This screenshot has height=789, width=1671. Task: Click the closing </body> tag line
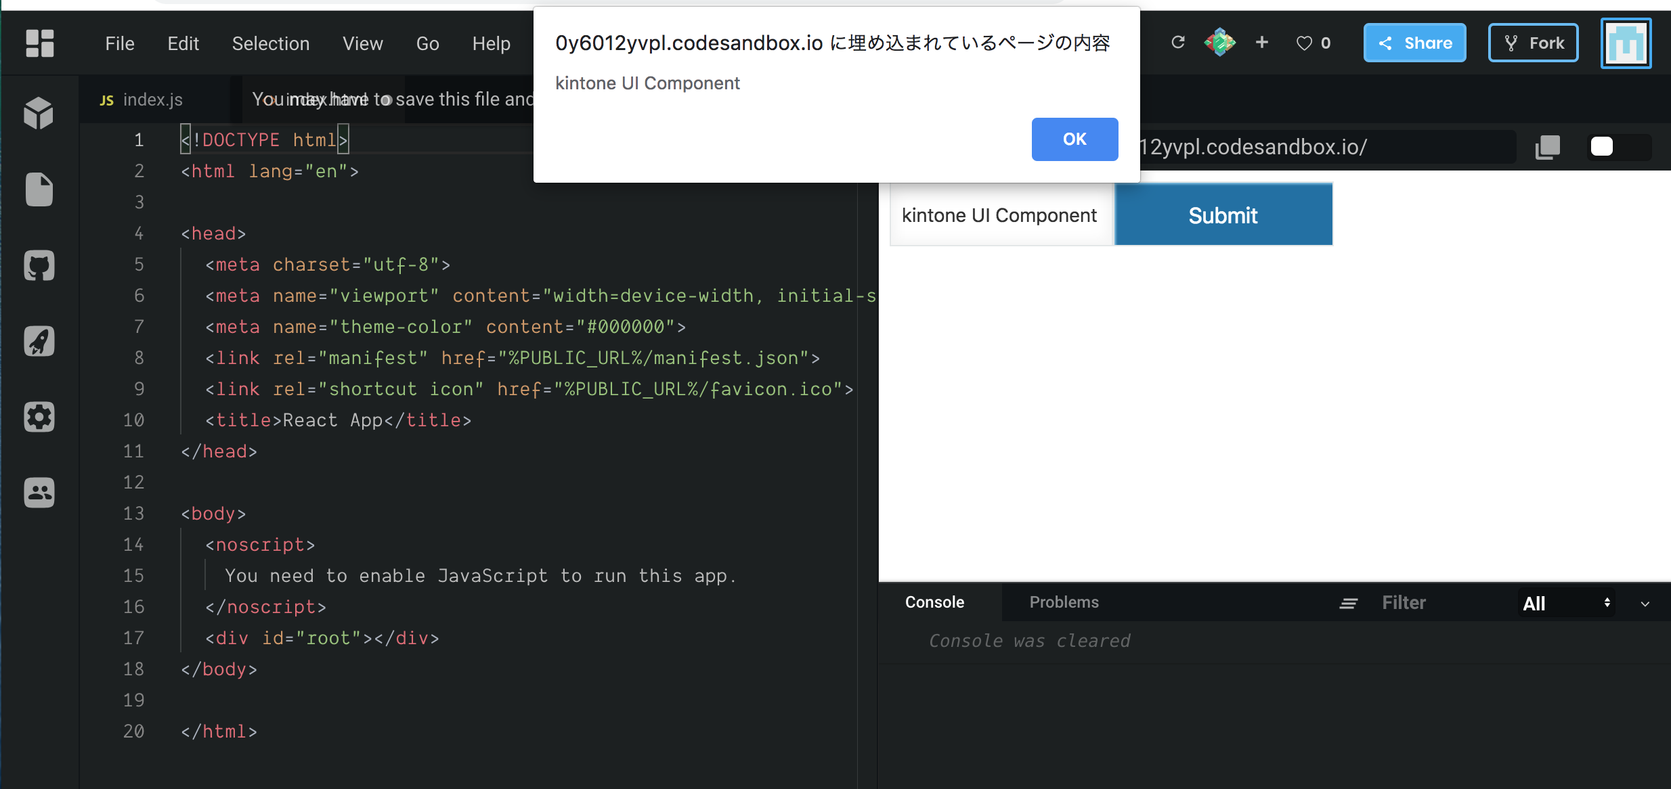[x=219, y=669]
